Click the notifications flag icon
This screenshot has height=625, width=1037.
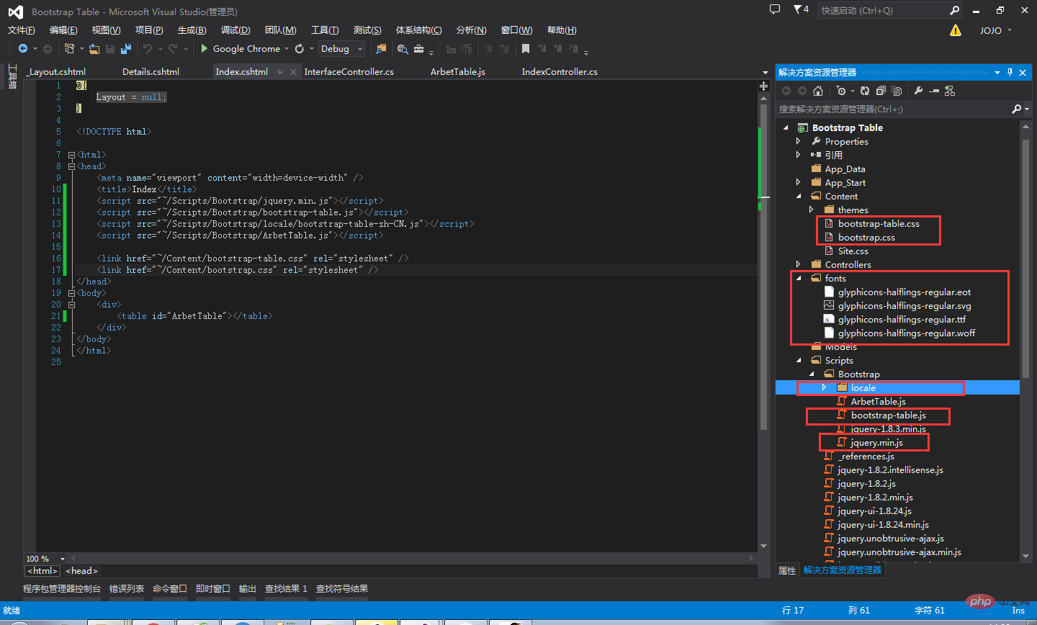click(x=798, y=9)
